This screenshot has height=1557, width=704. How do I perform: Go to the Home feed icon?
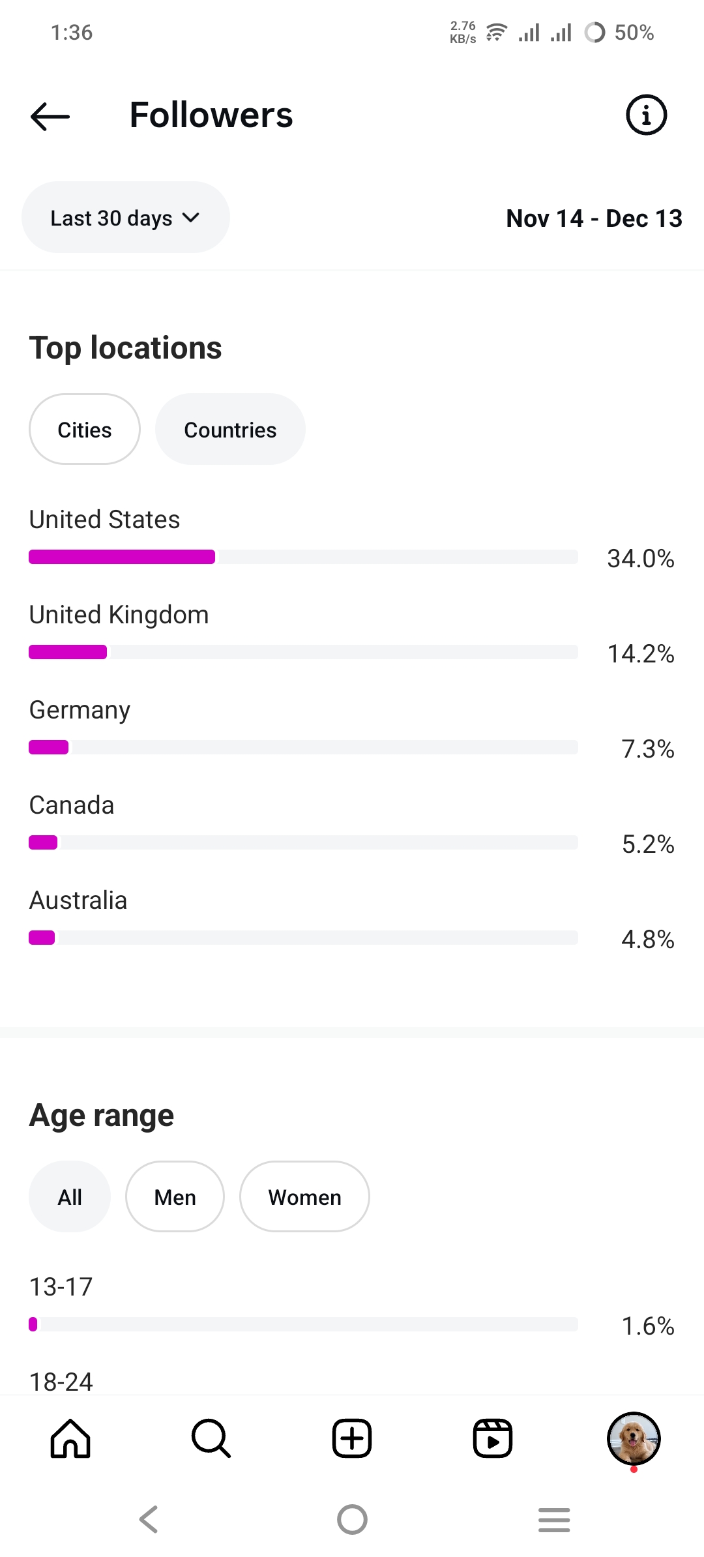tap(70, 1438)
